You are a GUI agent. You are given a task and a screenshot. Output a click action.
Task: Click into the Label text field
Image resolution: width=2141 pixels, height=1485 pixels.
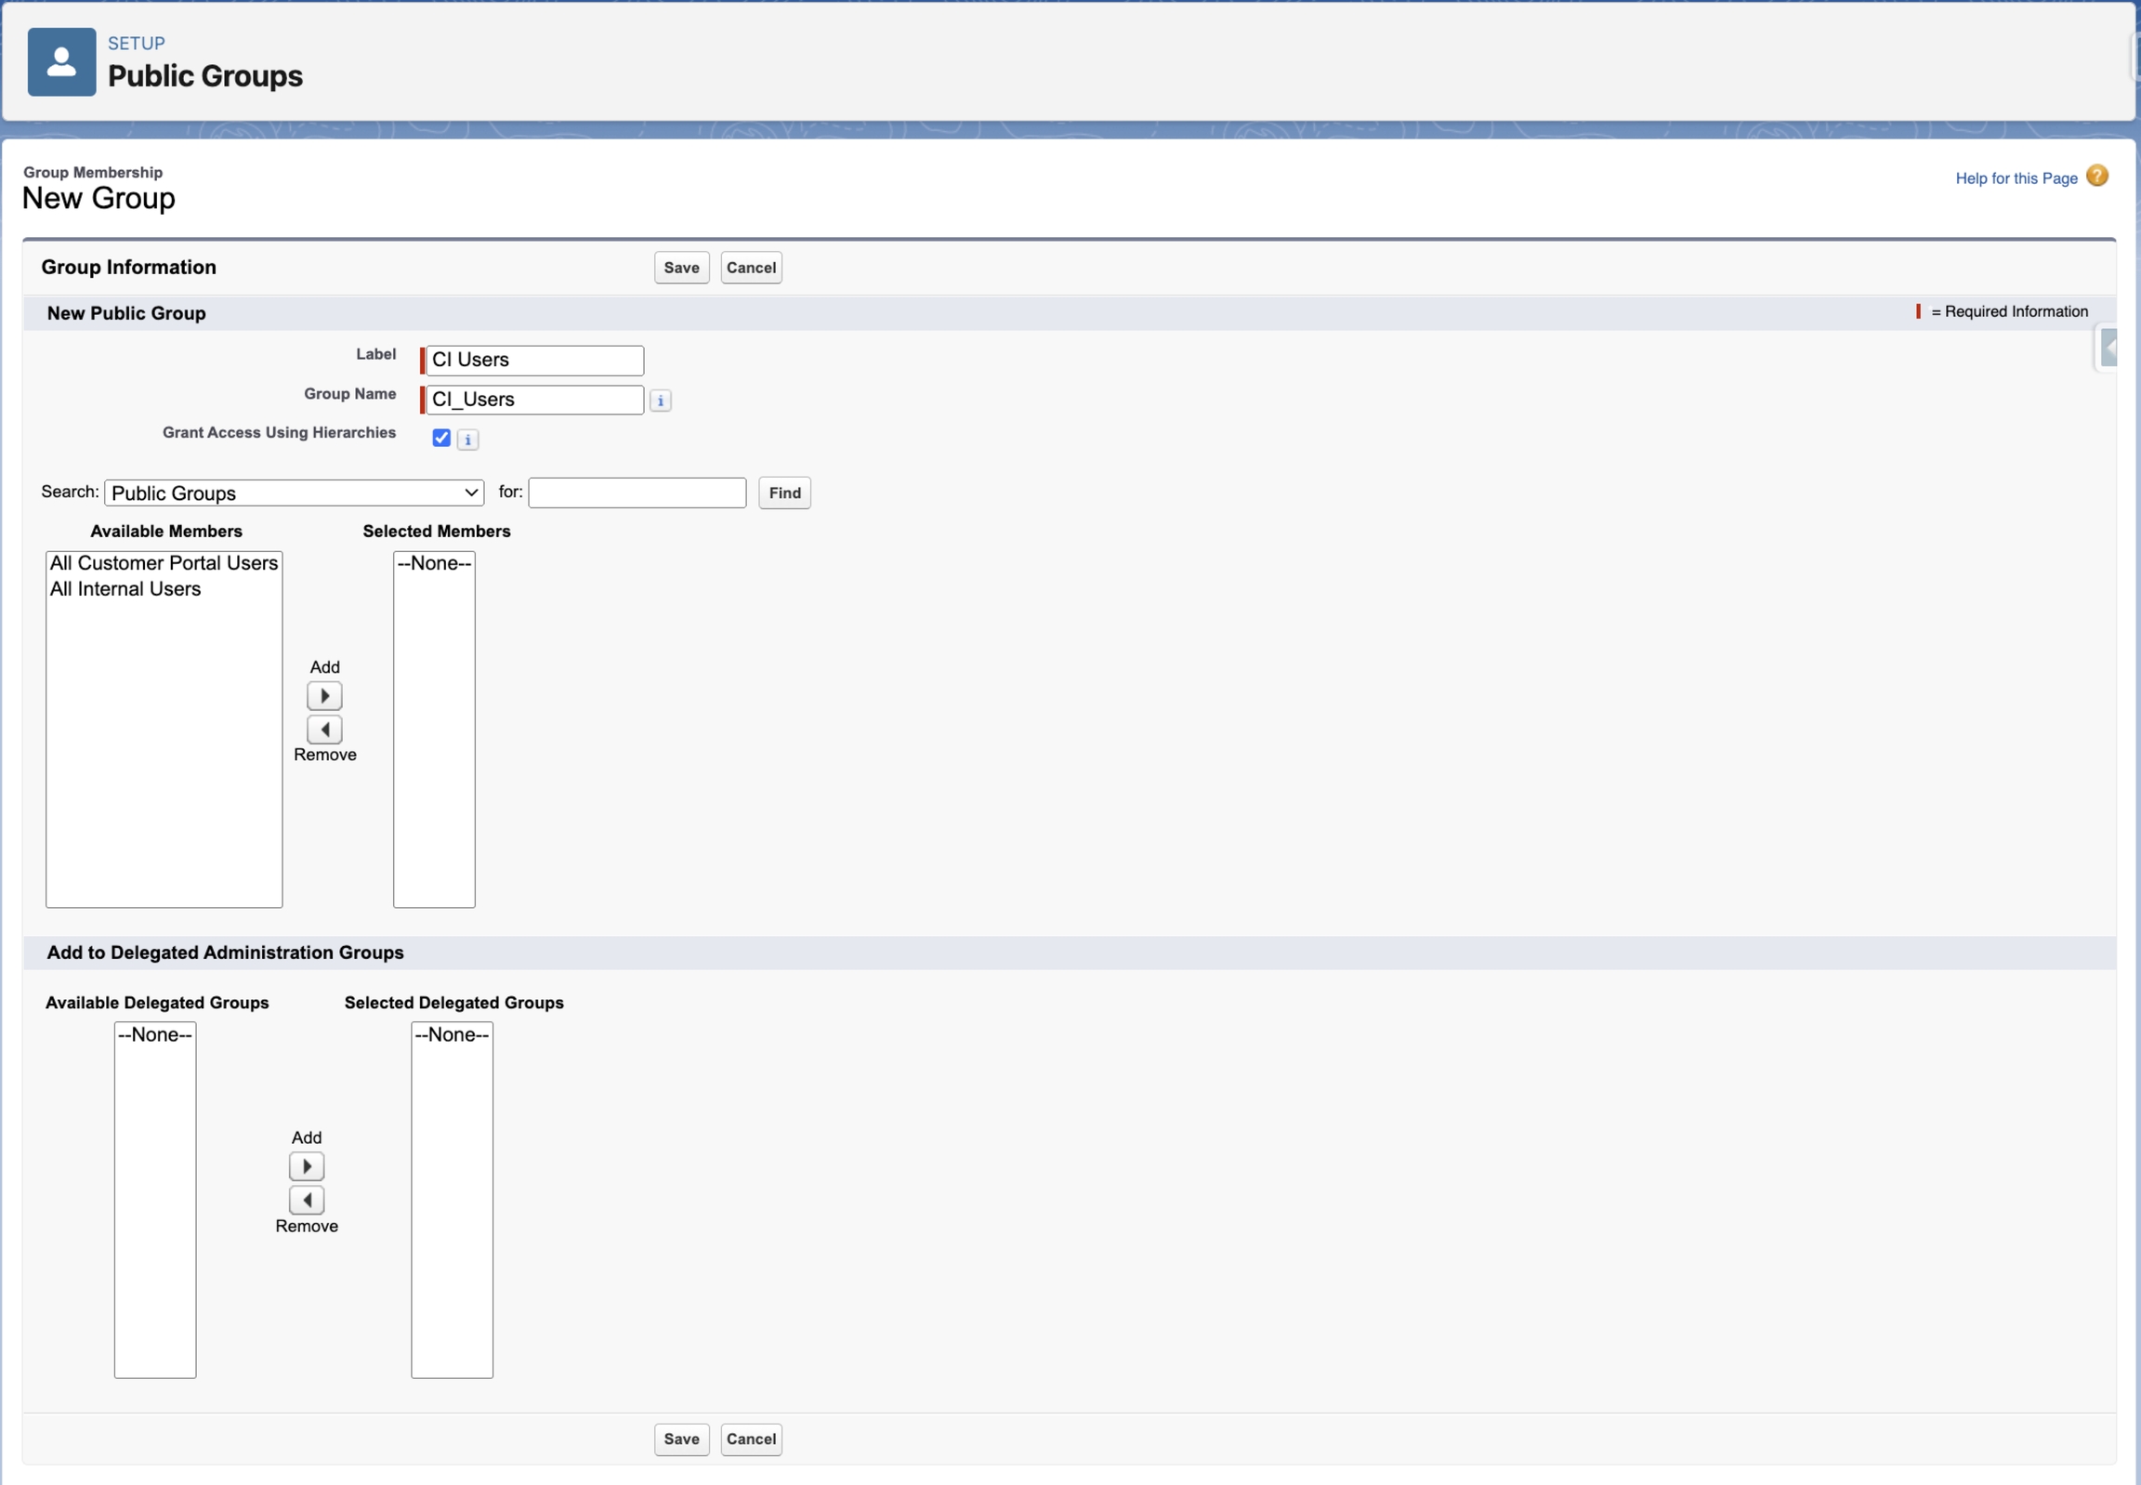click(x=534, y=360)
